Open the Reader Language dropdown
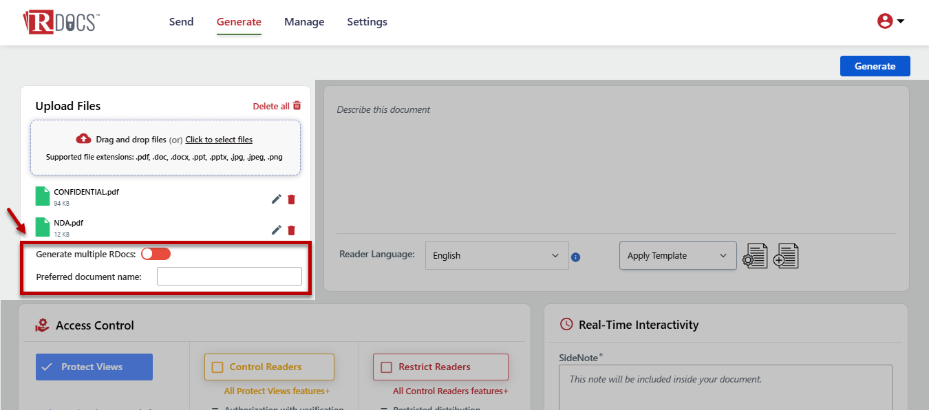The image size is (929, 410). 497,256
